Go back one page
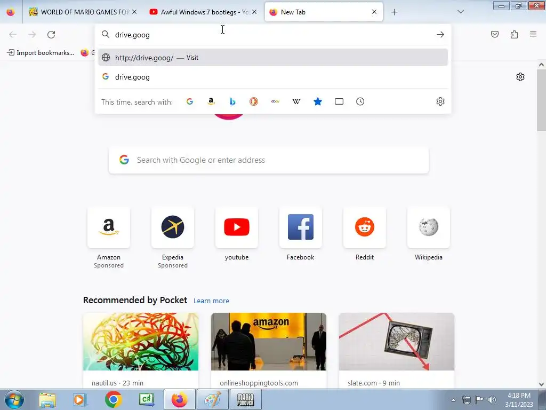 point(13,35)
